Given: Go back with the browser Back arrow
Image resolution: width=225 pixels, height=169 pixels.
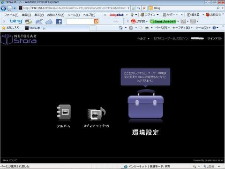Looking at the screenshot, I should point(3,8).
